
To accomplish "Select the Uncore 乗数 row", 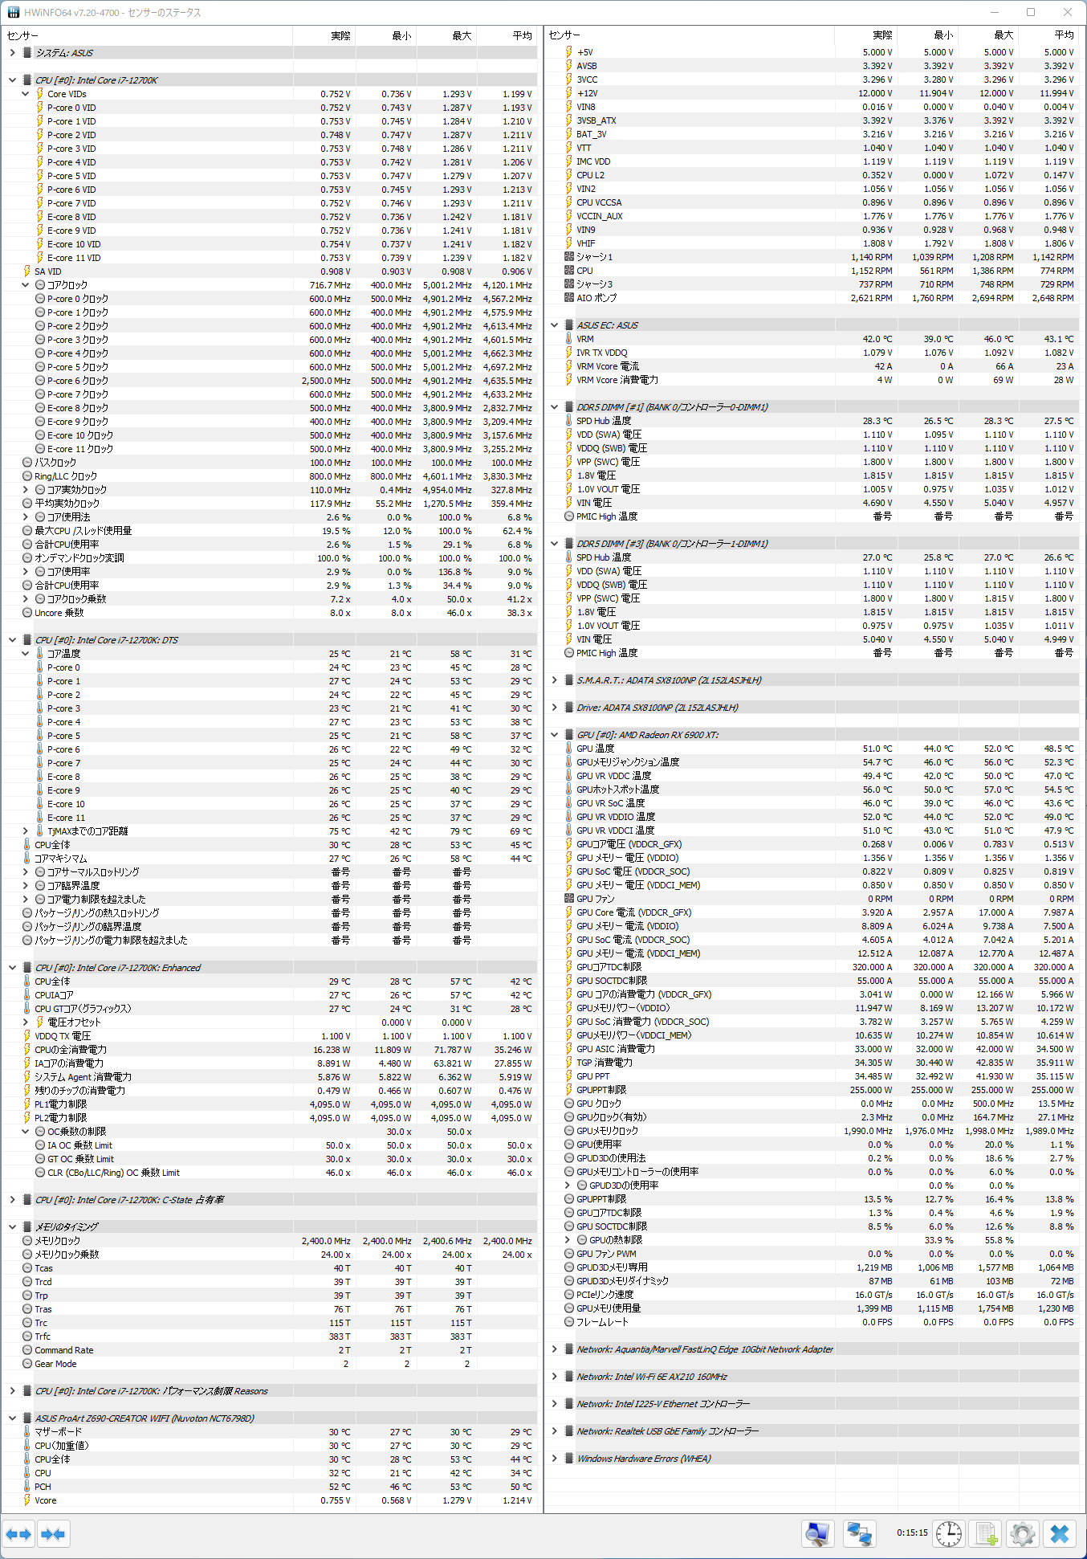I will pos(269,613).
